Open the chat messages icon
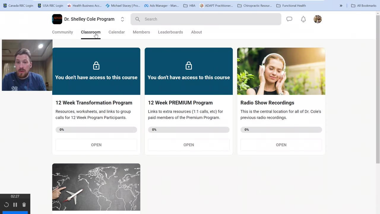Screen dimensions: 380x214 coord(289,19)
